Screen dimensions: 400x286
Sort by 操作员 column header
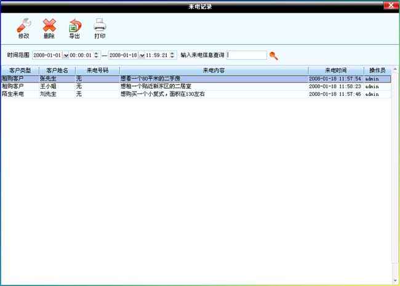point(377,71)
